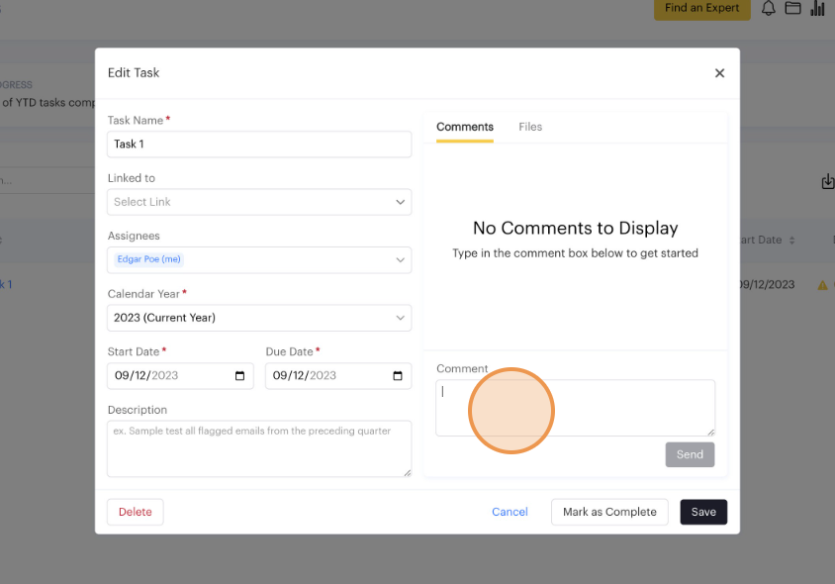
Task: Open the notifications bell icon
Action: (769, 9)
